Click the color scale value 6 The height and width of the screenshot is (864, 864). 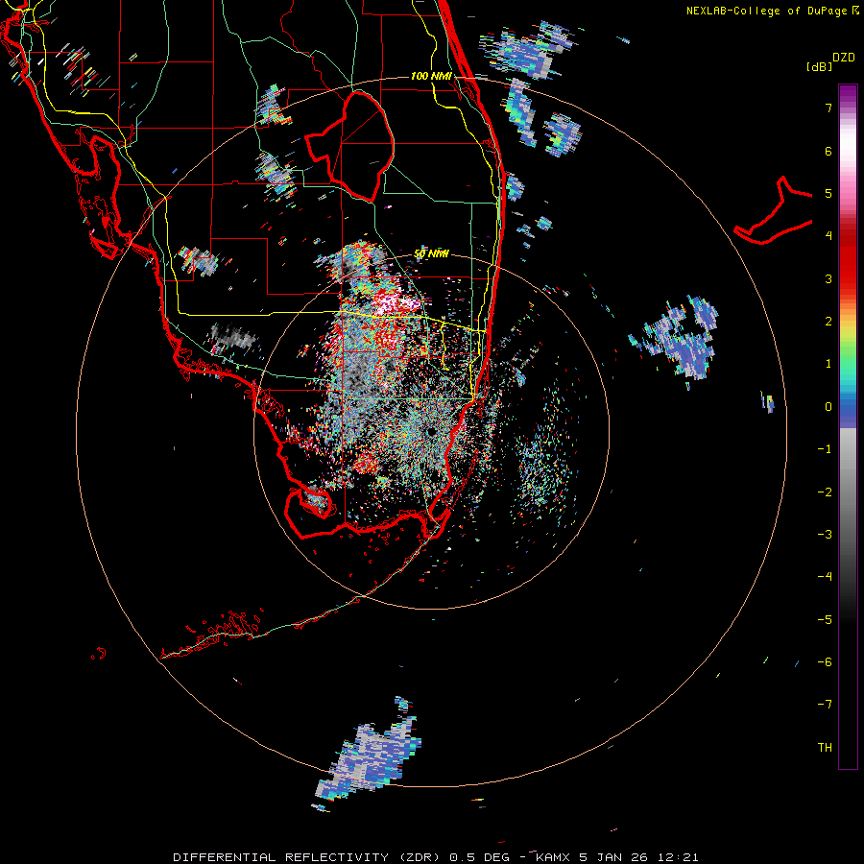pos(828,151)
